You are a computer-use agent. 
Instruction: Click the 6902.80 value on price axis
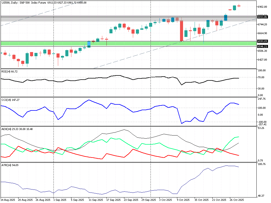click(x=262, y=7)
